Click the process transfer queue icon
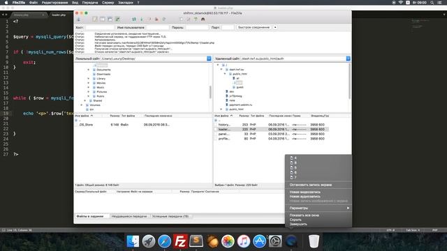 click(x=142, y=19)
